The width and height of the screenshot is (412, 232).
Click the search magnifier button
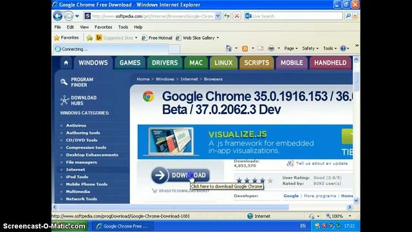[x=348, y=16]
